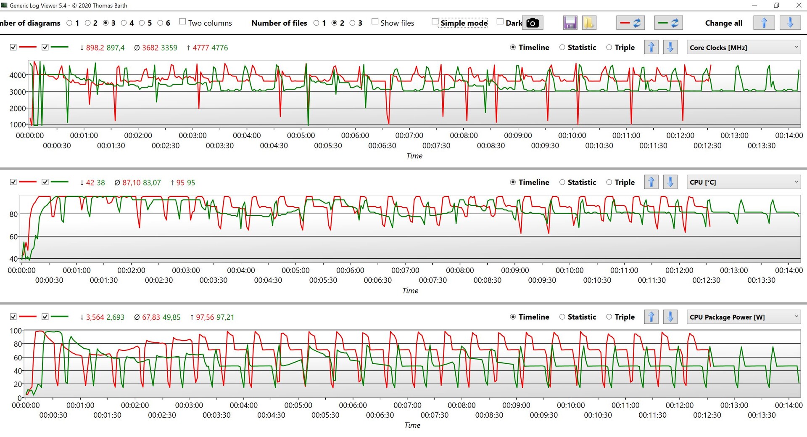807x437 pixels.
Task: Click the down arrow beside CPU Package Power dropdown
Action: point(670,317)
